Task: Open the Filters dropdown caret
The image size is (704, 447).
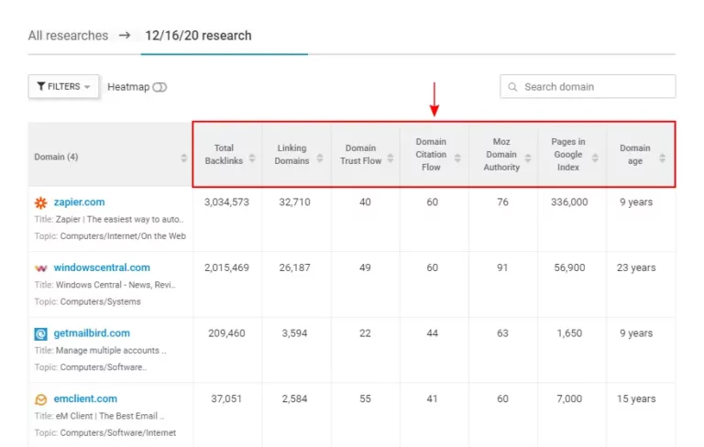Action: tap(87, 87)
